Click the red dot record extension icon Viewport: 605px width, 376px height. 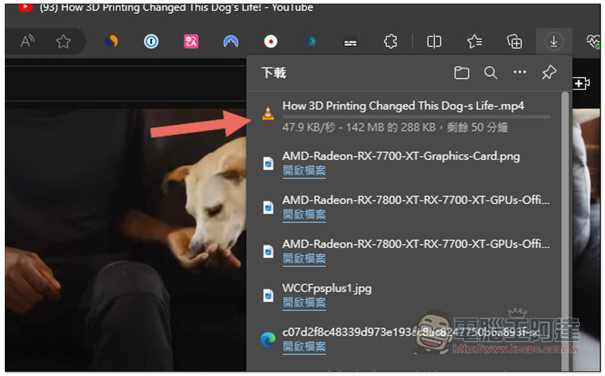[271, 41]
